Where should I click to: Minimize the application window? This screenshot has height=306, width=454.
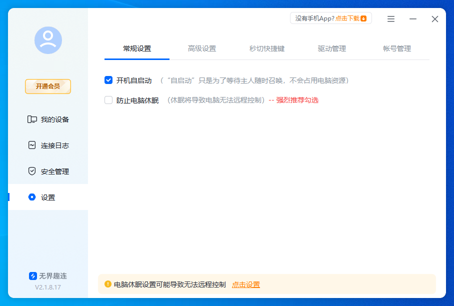click(413, 18)
